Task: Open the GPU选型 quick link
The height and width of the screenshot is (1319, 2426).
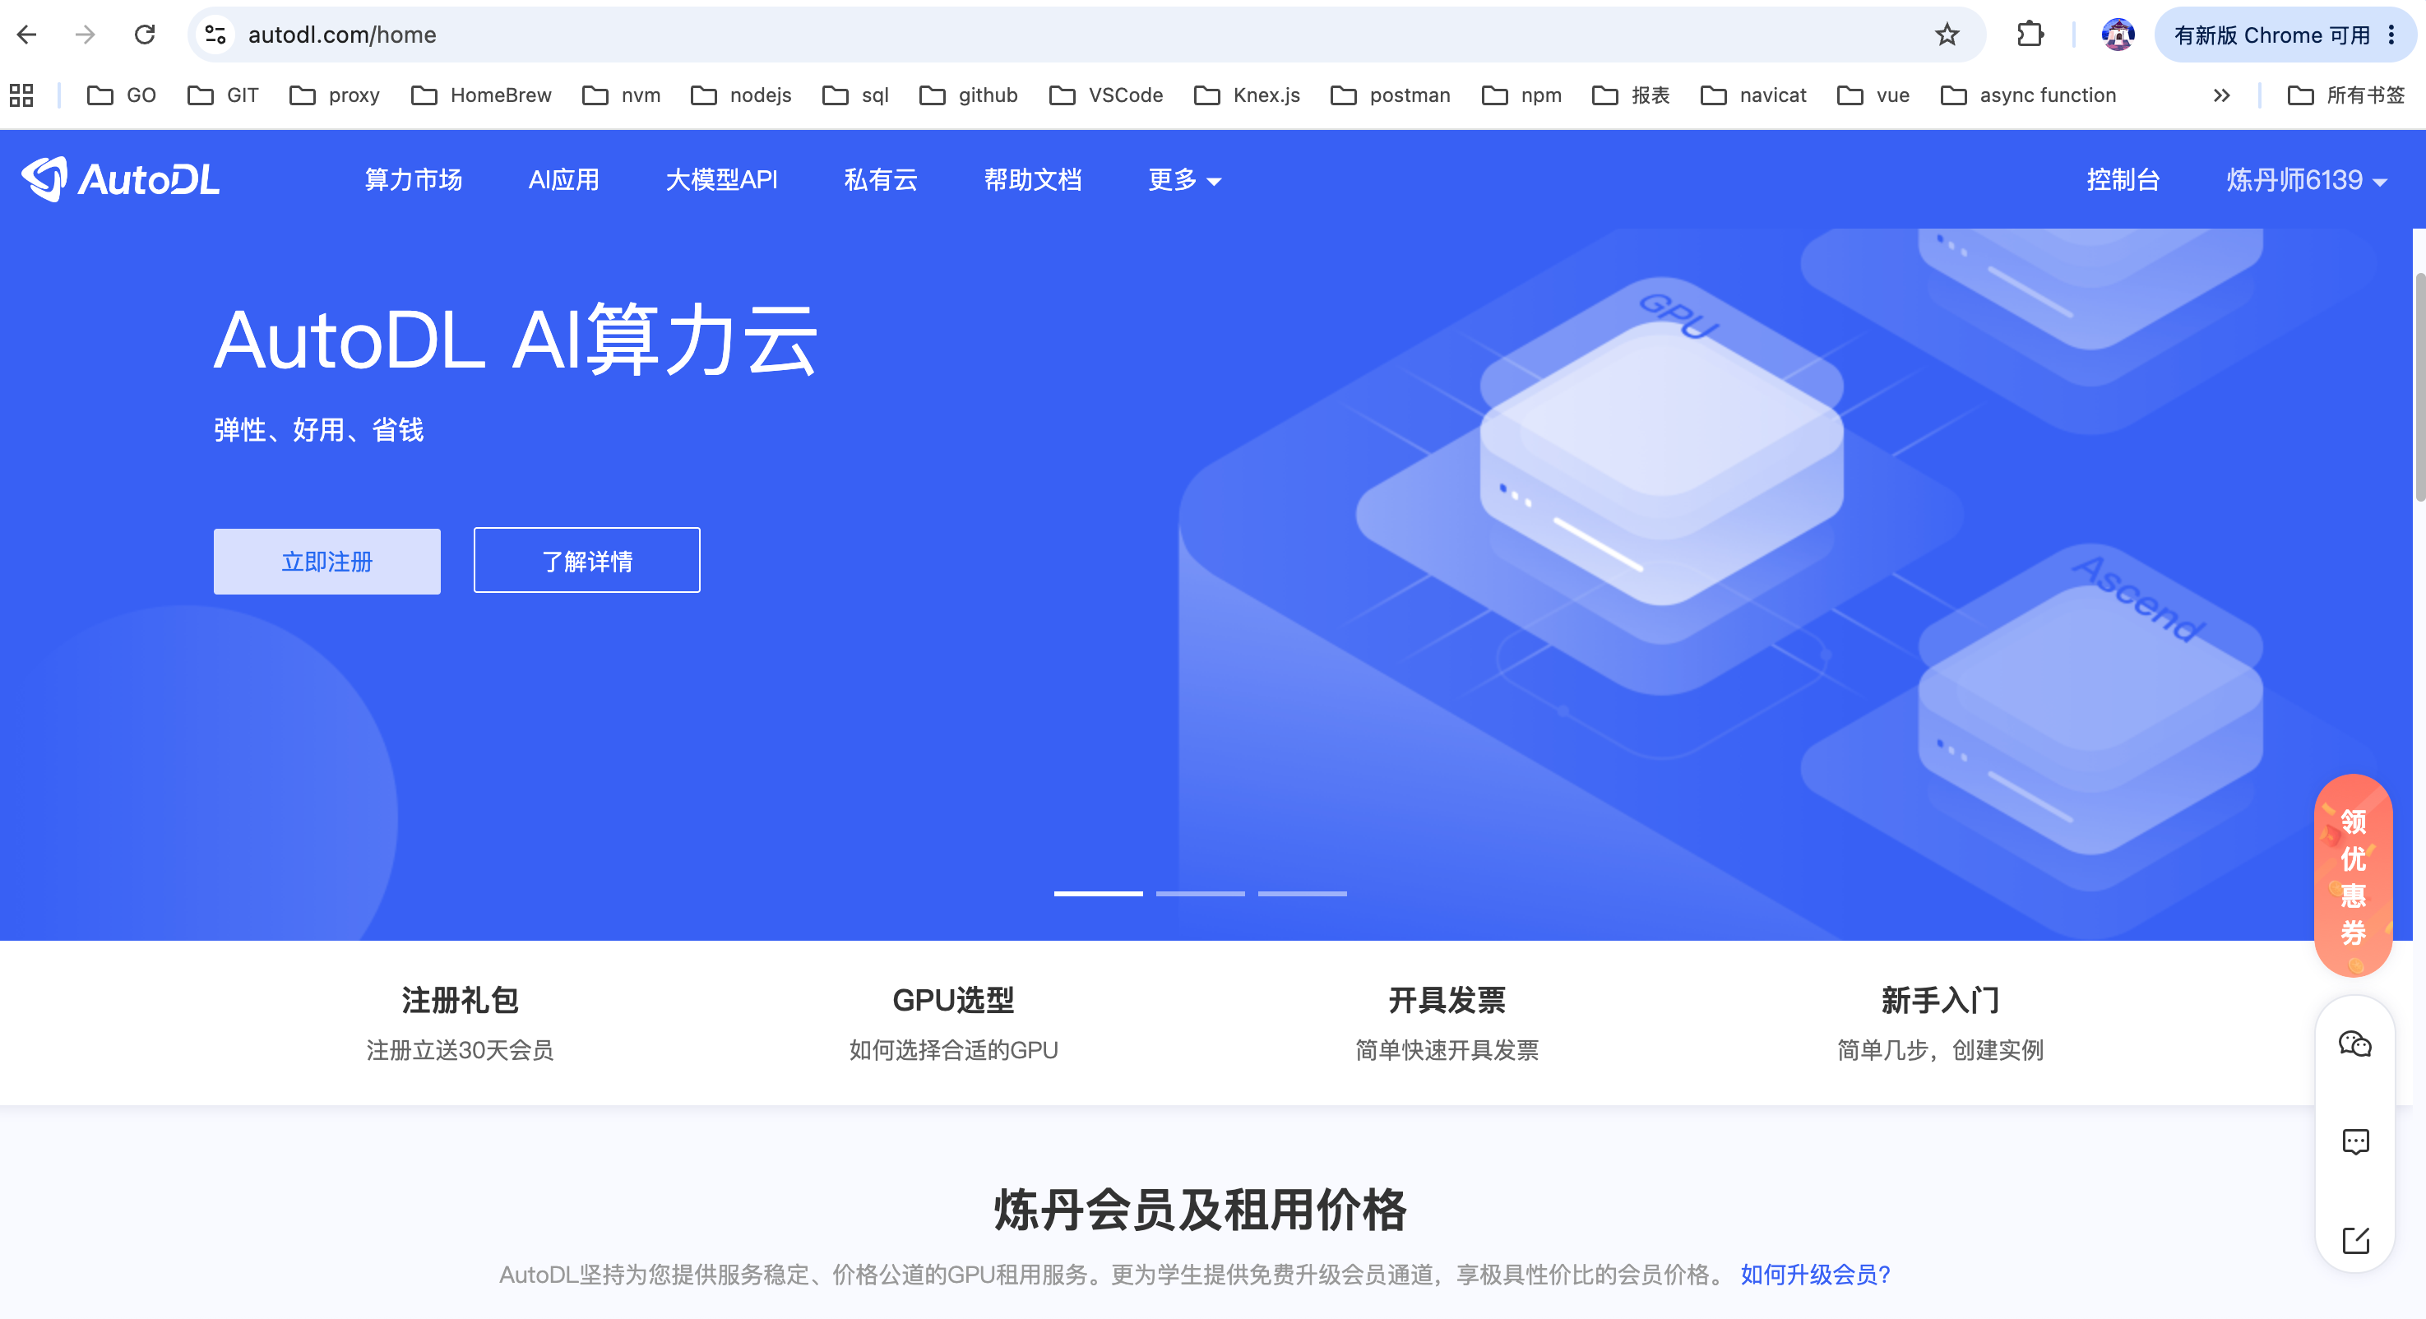Action: [x=953, y=1024]
